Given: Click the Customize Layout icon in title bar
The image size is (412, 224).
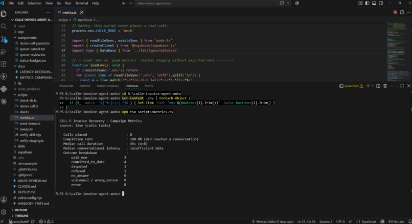Looking at the screenshot, I should click(360, 3).
